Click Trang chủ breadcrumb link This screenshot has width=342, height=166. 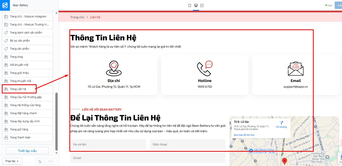[77, 17]
